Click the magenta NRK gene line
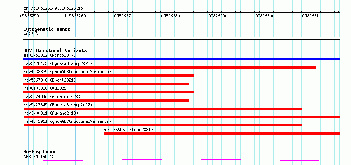This screenshot has height=165, width=351. pos(181,160)
